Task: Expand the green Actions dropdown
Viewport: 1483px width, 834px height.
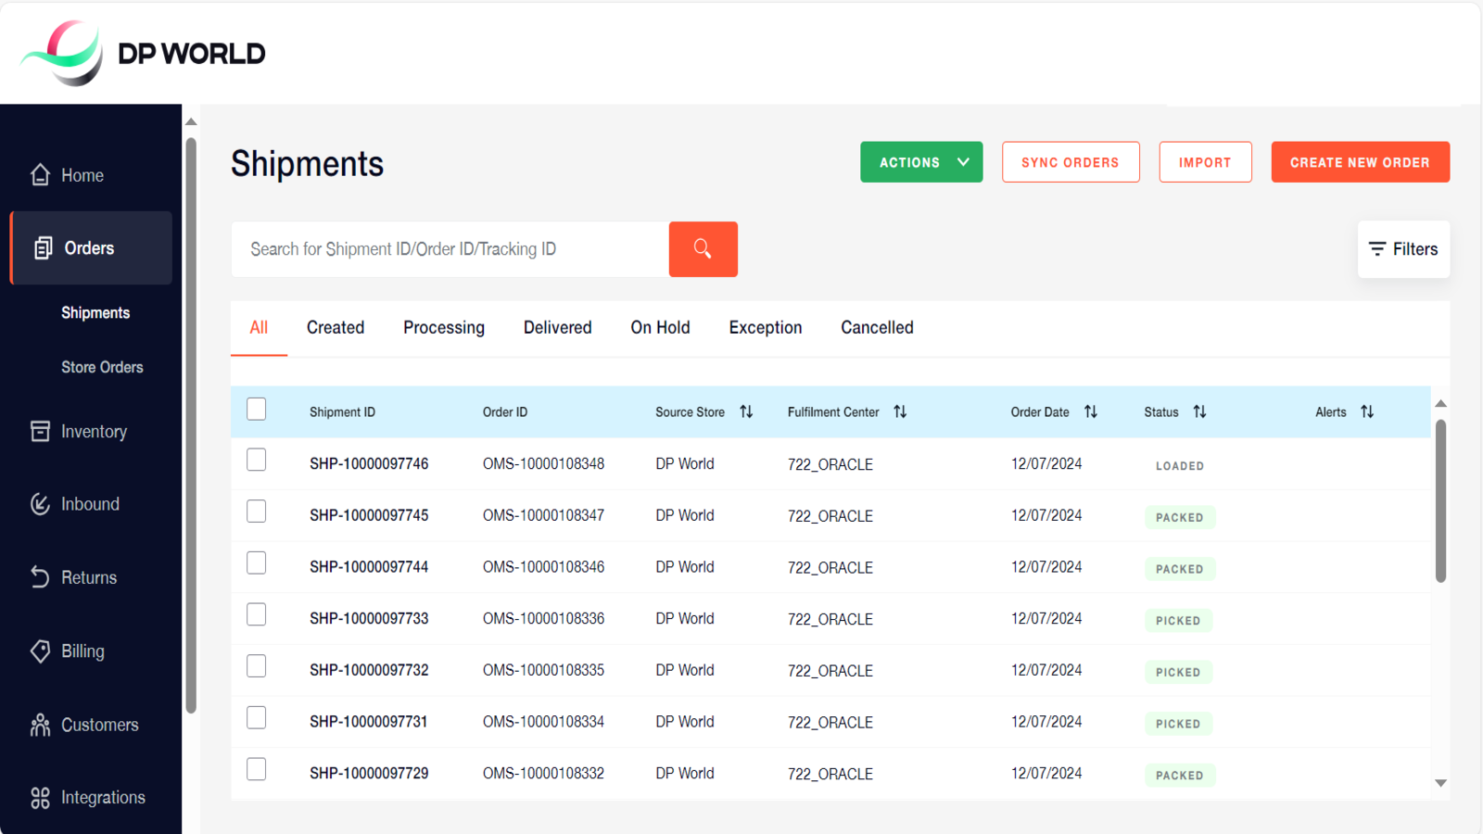Action: [x=920, y=161]
